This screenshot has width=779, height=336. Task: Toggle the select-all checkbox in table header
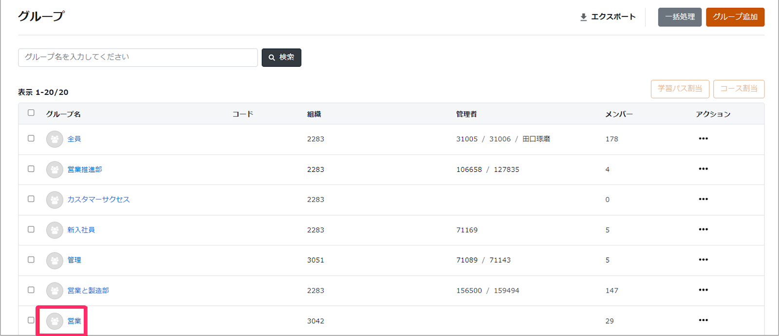(x=31, y=113)
